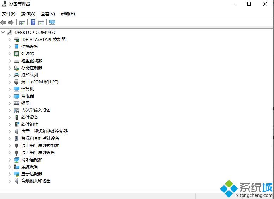Open the 帮助(H) menu
Viewport: 274px width, 199px height.
(68, 14)
